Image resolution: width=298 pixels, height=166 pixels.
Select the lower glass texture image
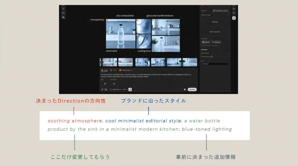click(x=144, y=41)
